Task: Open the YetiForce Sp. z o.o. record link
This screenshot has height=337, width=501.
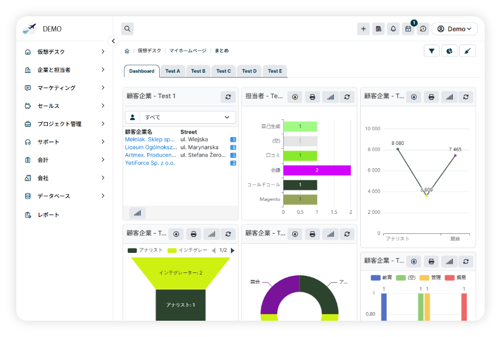Action: point(150,163)
